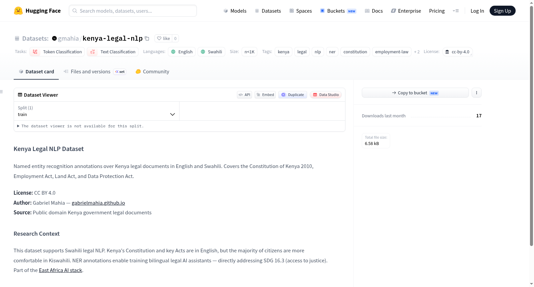
Task: Click the legal tag
Action: click(x=302, y=52)
